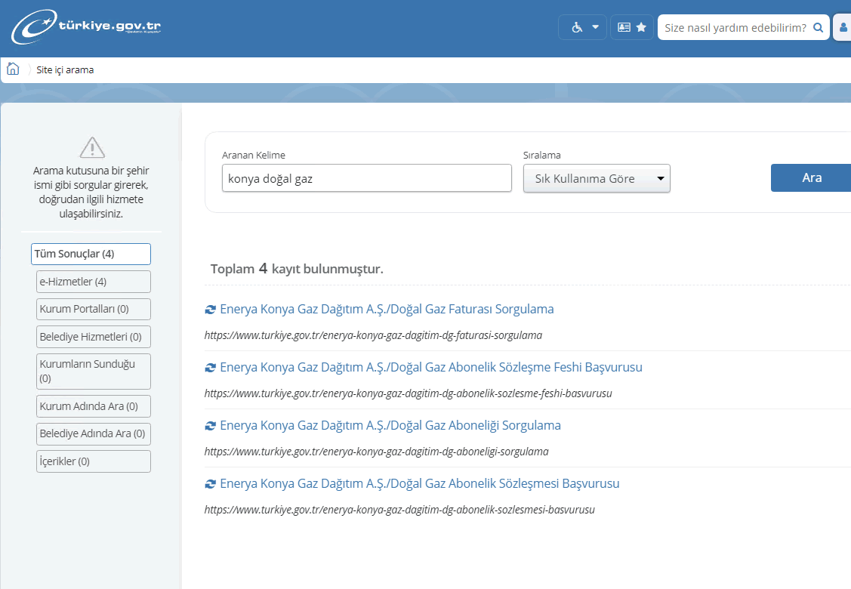851x589 pixels.
Task: Select the 'Kurumların Sunduğu (0)' filter
Action: (94, 372)
